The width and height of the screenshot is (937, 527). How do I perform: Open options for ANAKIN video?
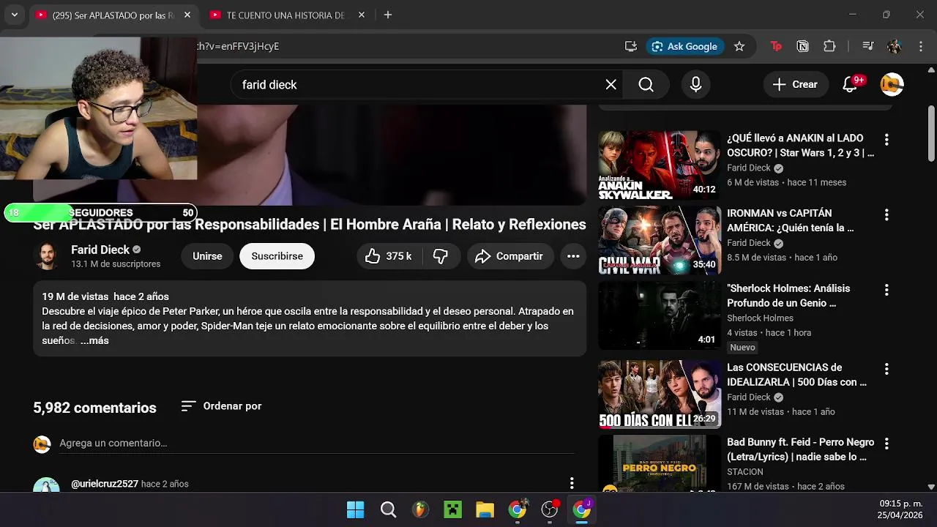click(886, 139)
